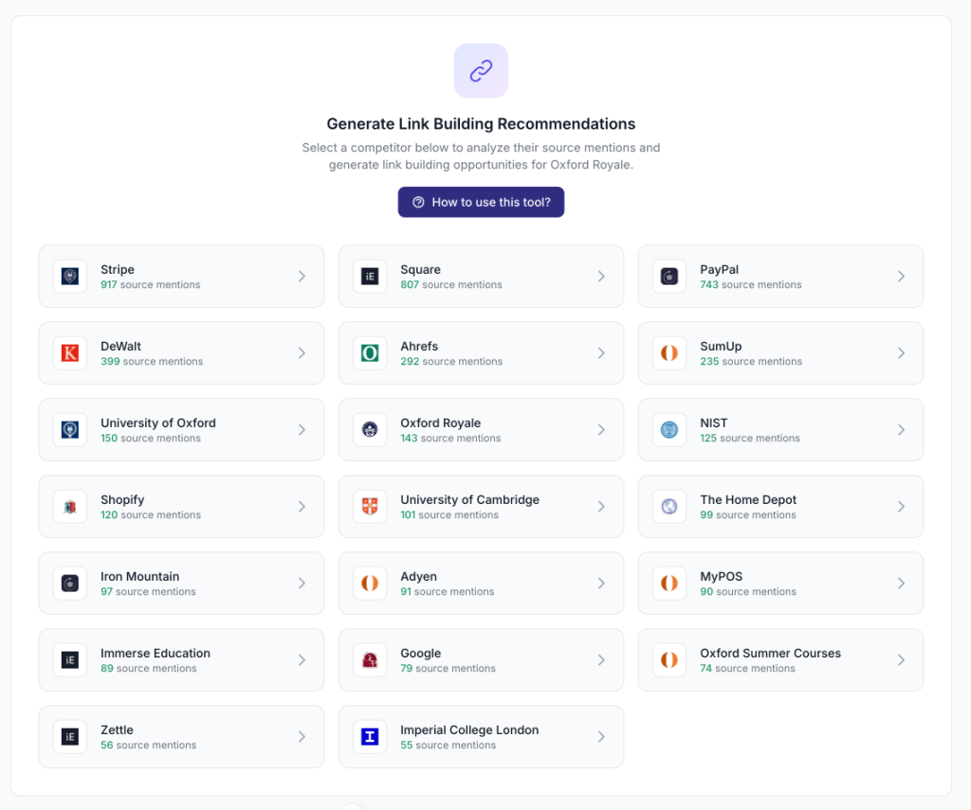Viewport: 971px width, 810px height.
Task: Click the link chain icon at top
Action: pos(481,70)
